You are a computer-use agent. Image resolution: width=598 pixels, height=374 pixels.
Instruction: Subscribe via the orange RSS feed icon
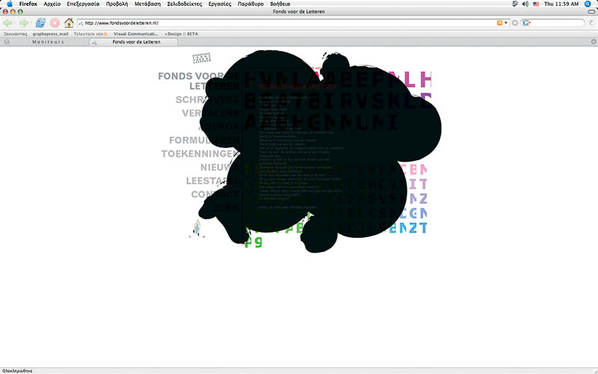coord(499,23)
